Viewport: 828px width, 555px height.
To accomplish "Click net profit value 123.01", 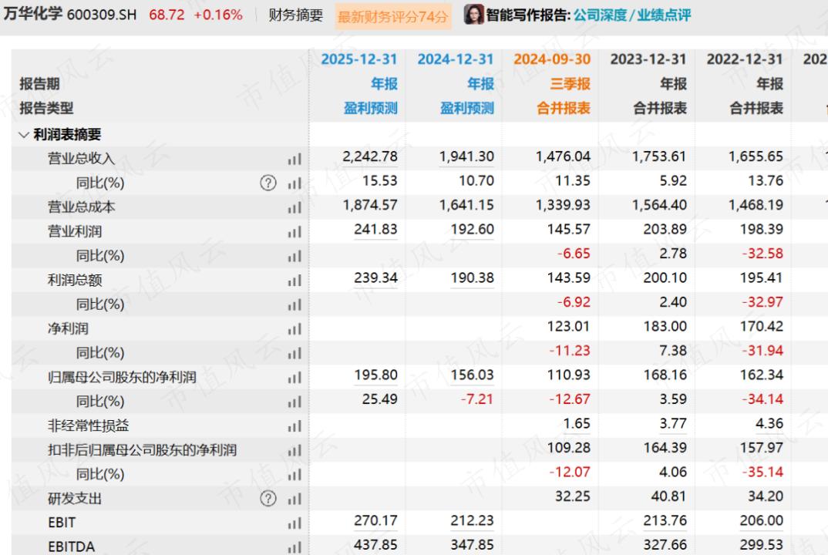I will pyautogui.click(x=569, y=327).
